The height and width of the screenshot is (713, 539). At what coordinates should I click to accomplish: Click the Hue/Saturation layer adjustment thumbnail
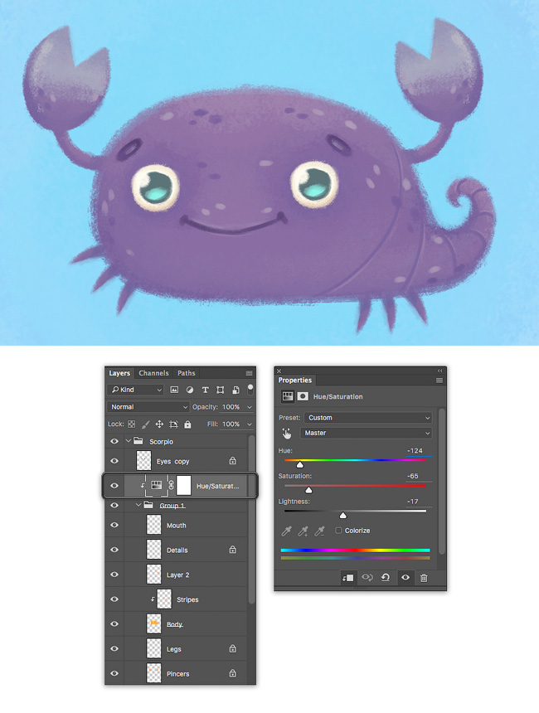pos(157,485)
